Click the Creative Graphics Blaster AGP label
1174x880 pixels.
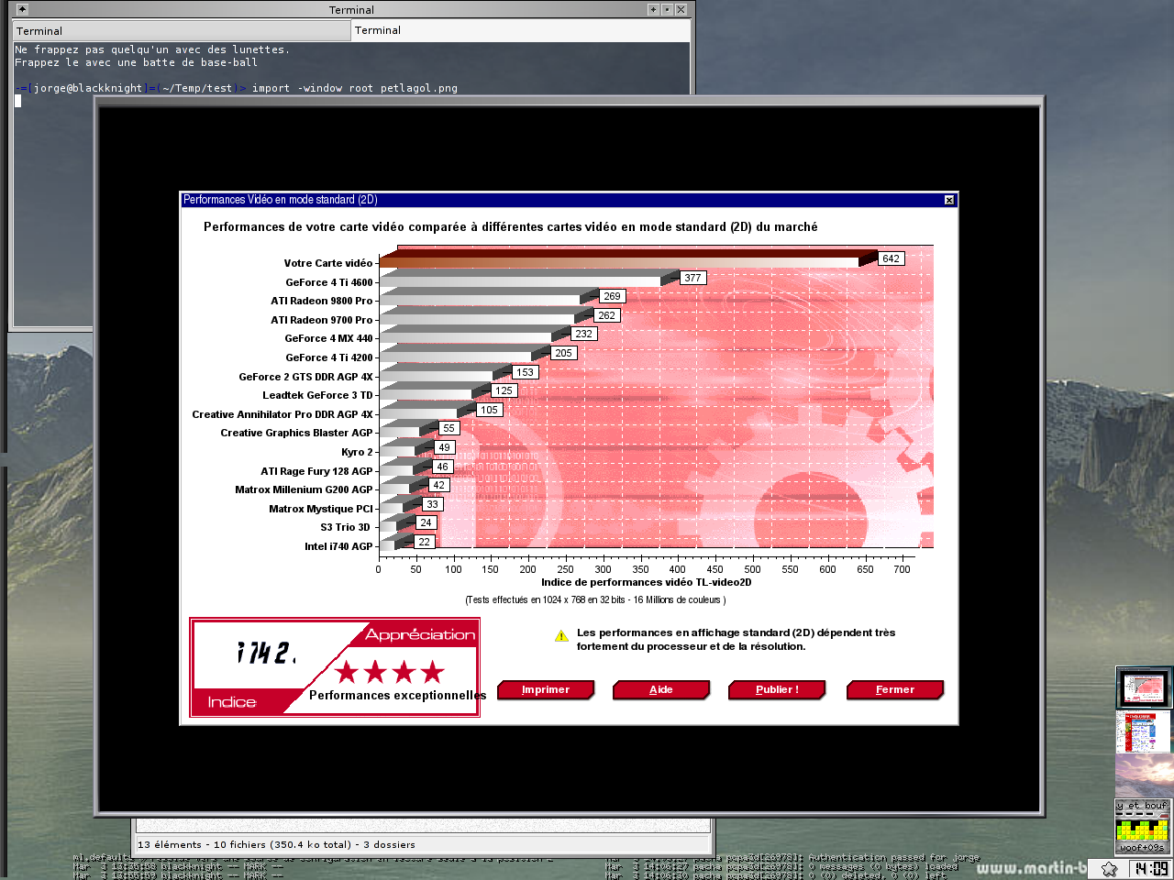click(297, 433)
